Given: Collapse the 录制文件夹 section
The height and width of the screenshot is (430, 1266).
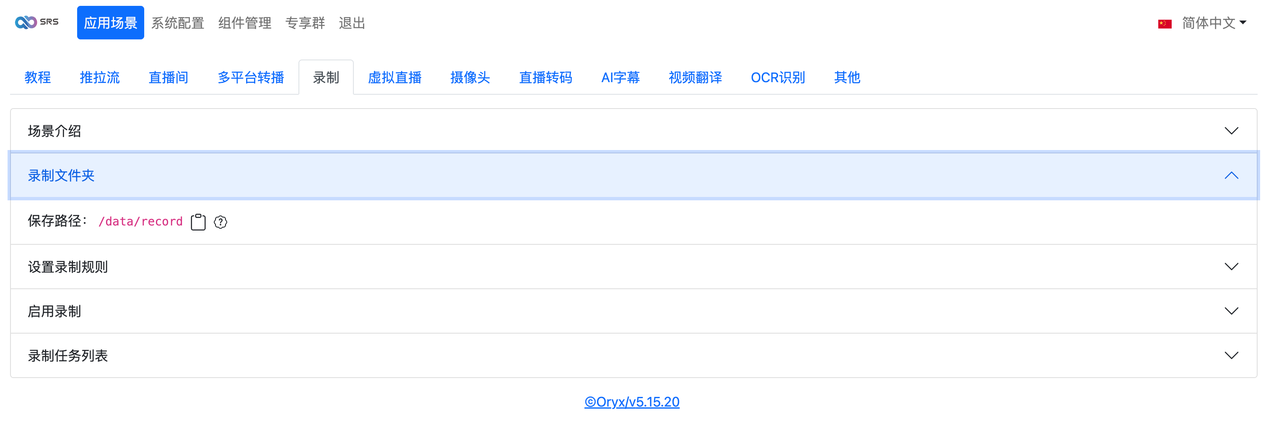Looking at the screenshot, I should click(633, 176).
